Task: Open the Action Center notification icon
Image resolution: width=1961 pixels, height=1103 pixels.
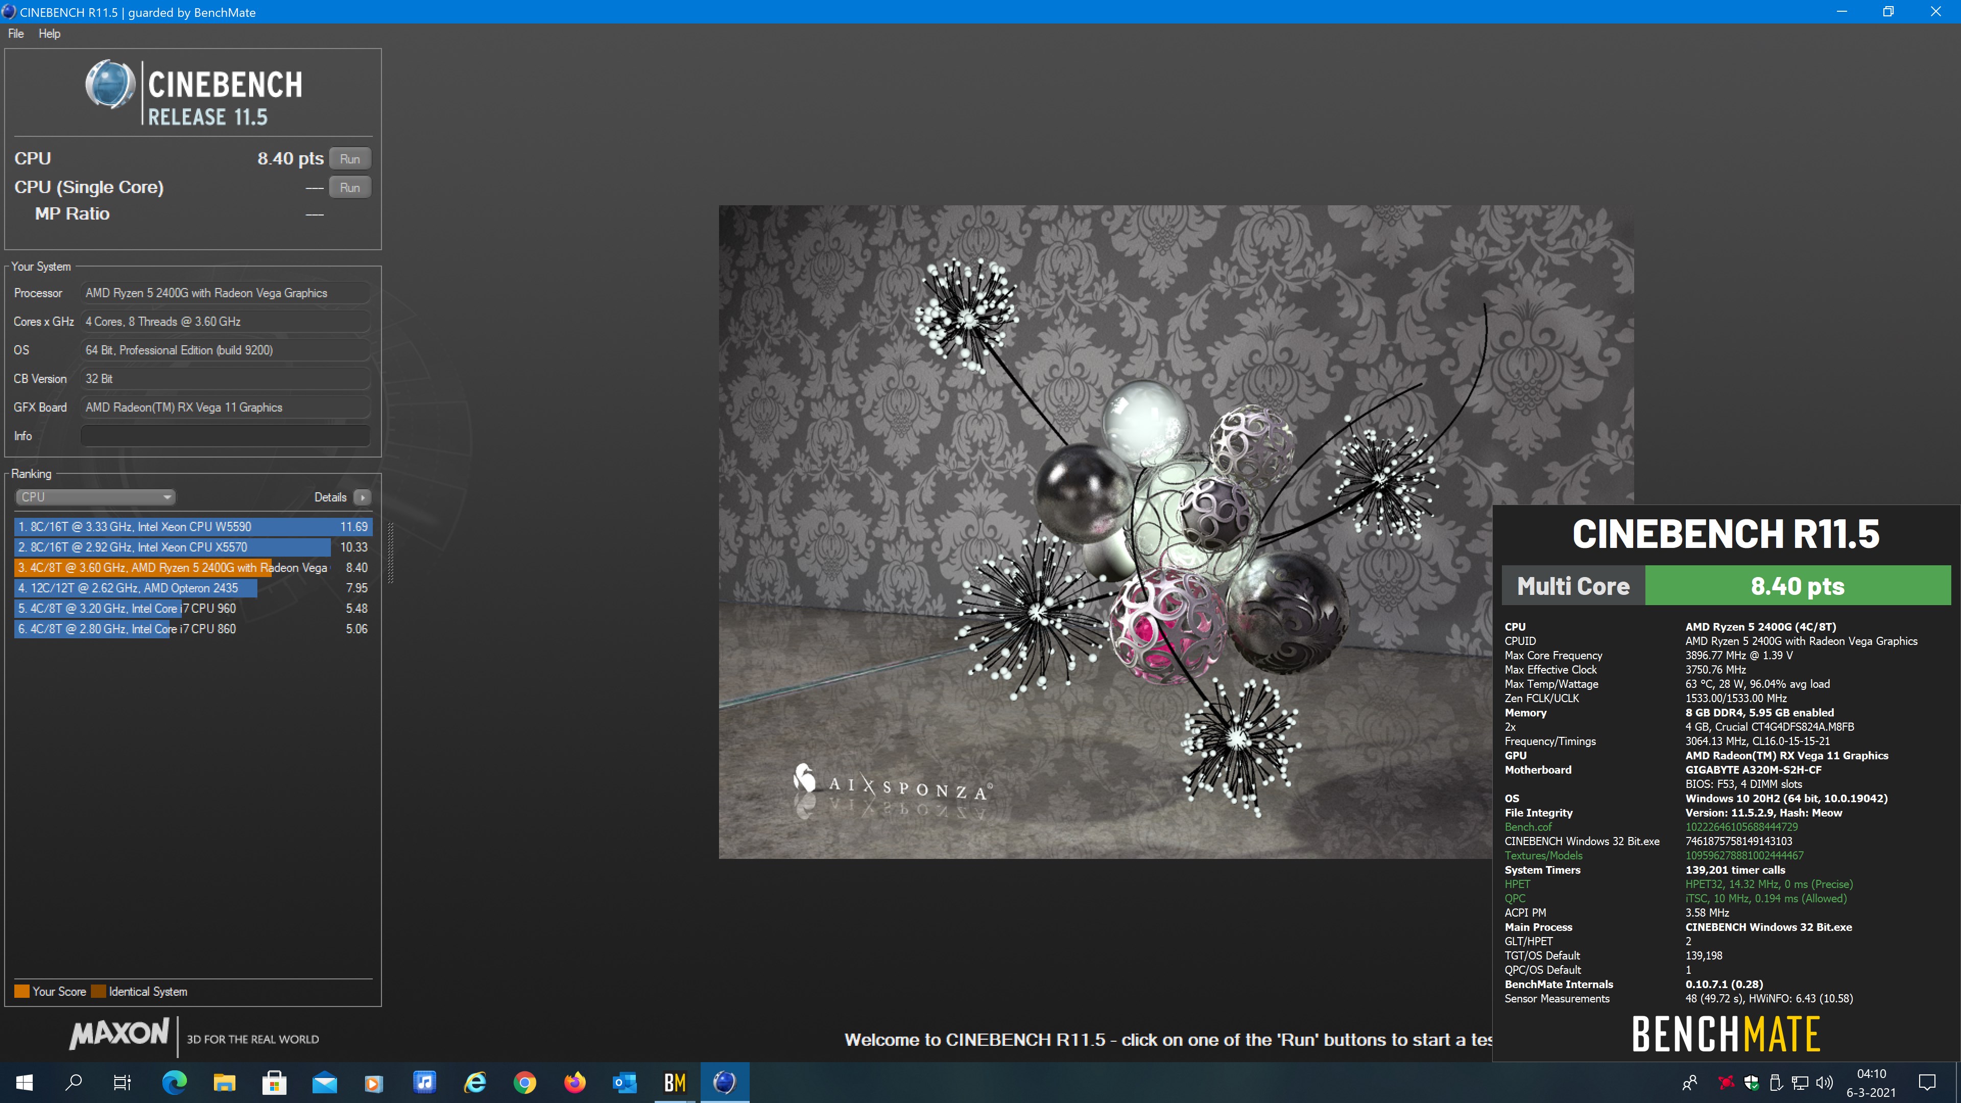Action: point(1927,1083)
